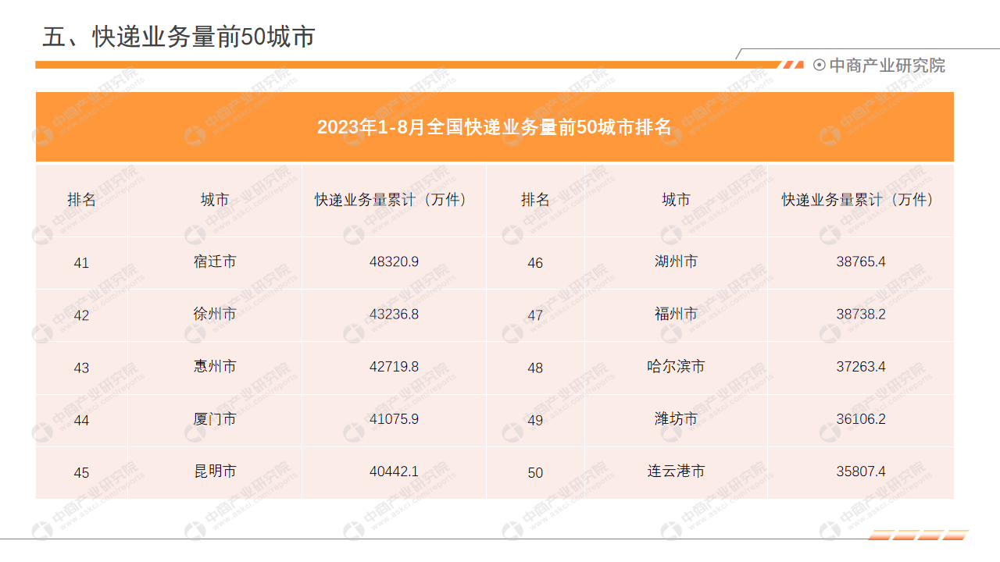Click the orange slanted stripes beside the logo

[794, 65]
